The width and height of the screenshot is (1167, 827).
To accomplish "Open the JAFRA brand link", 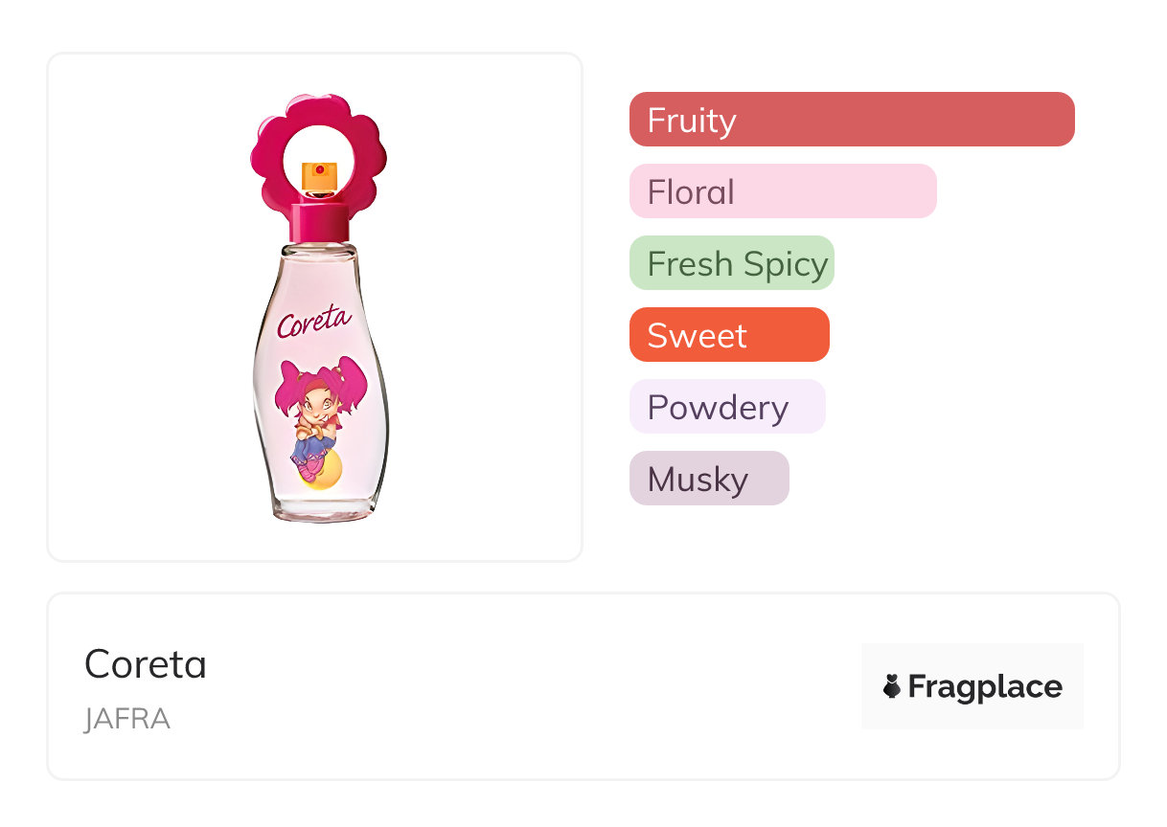I will click(127, 719).
